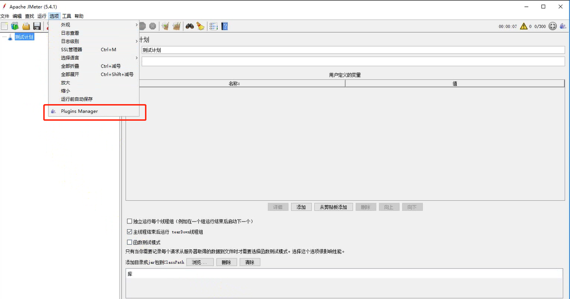Click the 库 library list header

344,274
